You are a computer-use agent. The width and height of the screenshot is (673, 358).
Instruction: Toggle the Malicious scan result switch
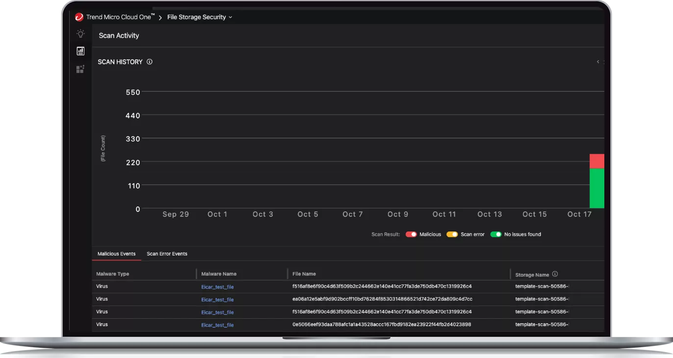[411, 234]
